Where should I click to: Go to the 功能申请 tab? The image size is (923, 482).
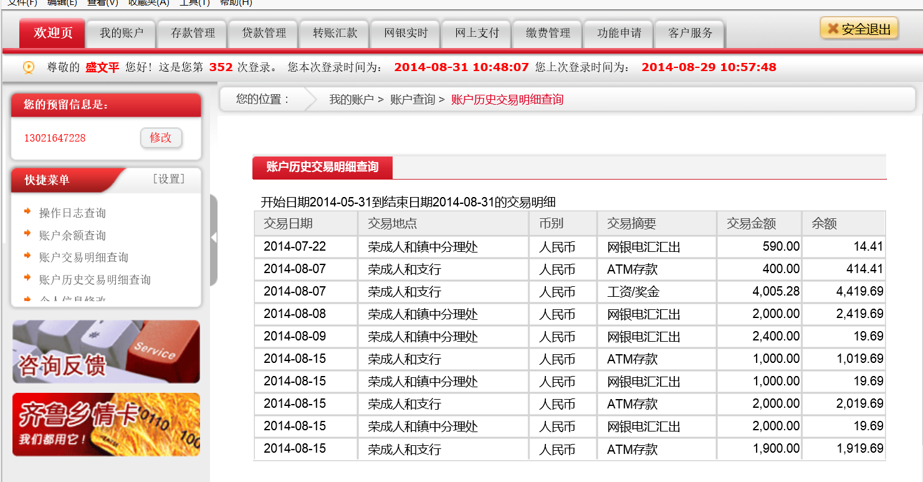(x=619, y=34)
